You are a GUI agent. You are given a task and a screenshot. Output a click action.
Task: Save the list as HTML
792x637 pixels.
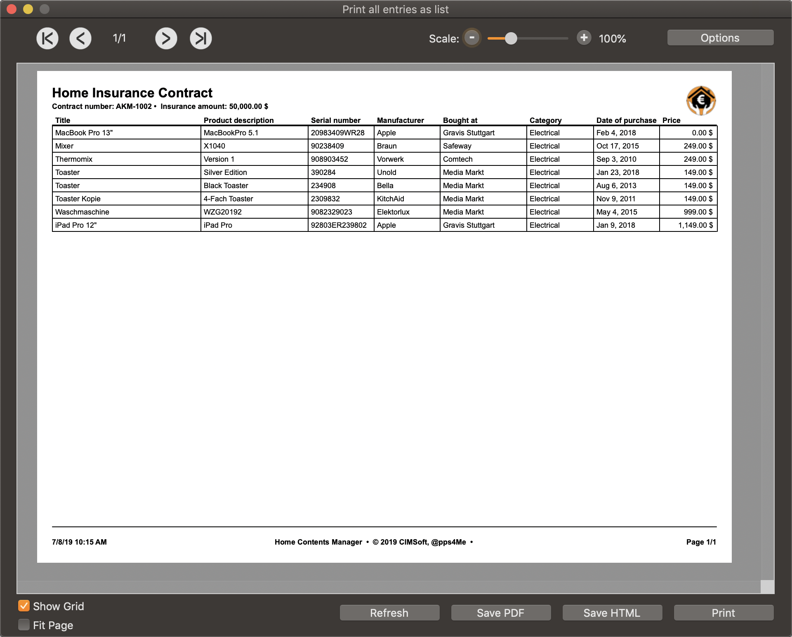coord(612,613)
